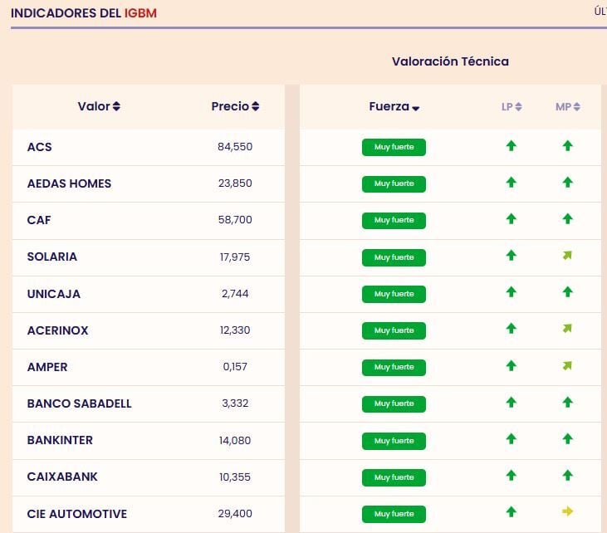This screenshot has width=607, height=533.
Task: Open the ACS stock link
Action: [x=39, y=147]
